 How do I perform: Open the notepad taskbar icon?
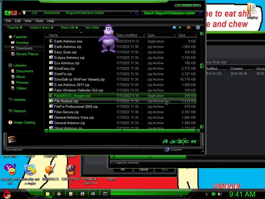71,194
